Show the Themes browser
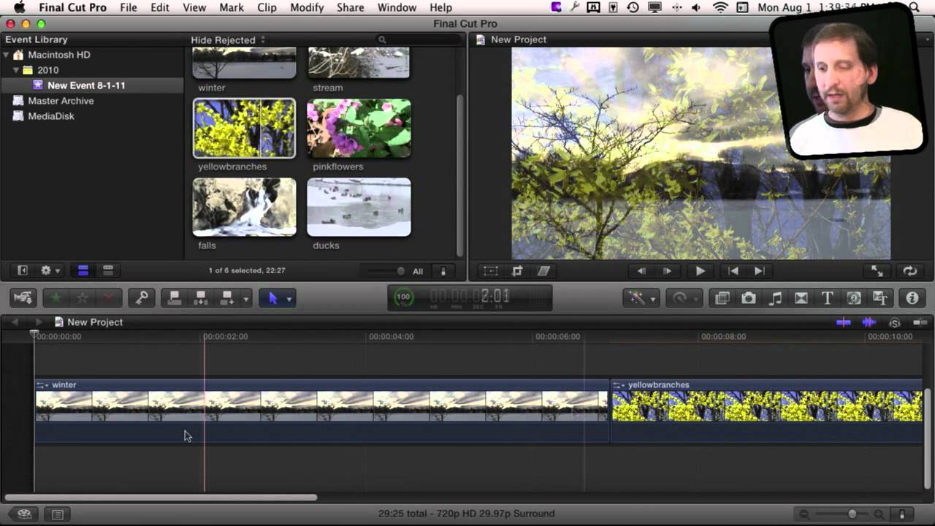The height and width of the screenshot is (526, 935). coord(880,298)
